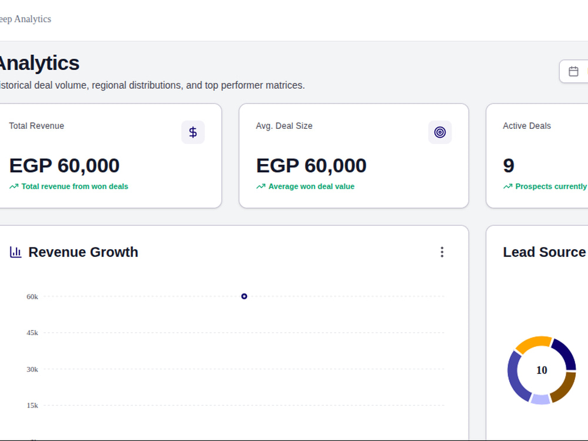The image size is (588, 441).
Task: Click the target icon on Avg. Deal Size
Action: tap(440, 132)
